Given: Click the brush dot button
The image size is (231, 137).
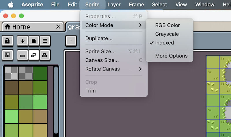Looking at the screenshot, I should click(71, 41).
